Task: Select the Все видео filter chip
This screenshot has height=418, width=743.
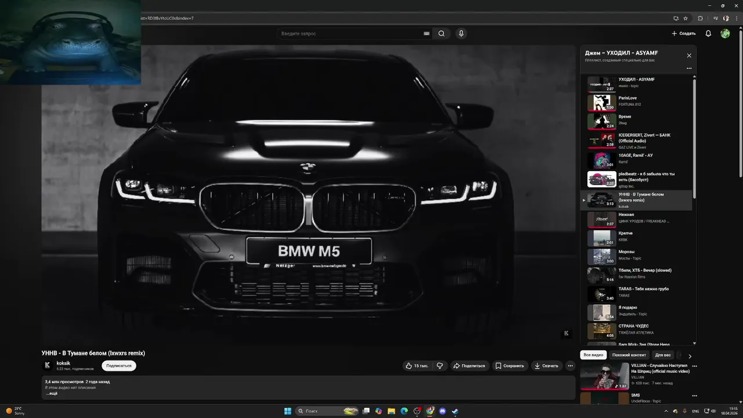Action: [593, 355]
